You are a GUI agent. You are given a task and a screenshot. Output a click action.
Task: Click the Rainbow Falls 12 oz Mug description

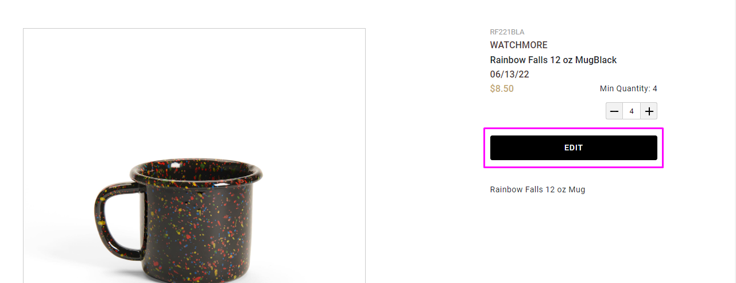(537, 189)
